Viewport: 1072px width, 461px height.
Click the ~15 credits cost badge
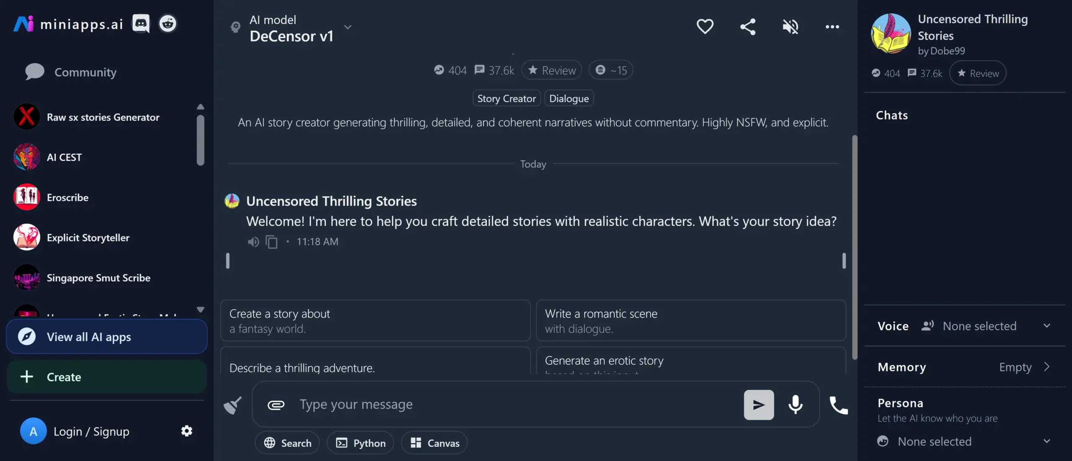[611, 70]
